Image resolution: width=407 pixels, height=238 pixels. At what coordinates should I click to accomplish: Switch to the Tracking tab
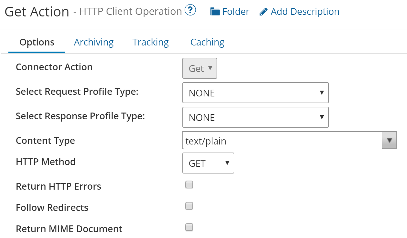point(150,42)
